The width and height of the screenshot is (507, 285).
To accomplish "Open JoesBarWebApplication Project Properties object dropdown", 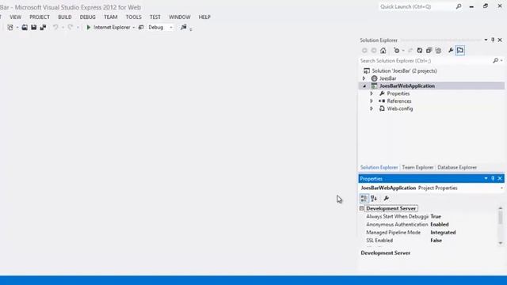I will (501, 188).
